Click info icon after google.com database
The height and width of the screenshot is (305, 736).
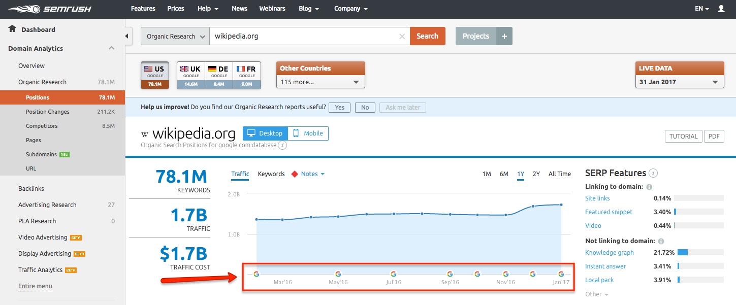point(283,145)
